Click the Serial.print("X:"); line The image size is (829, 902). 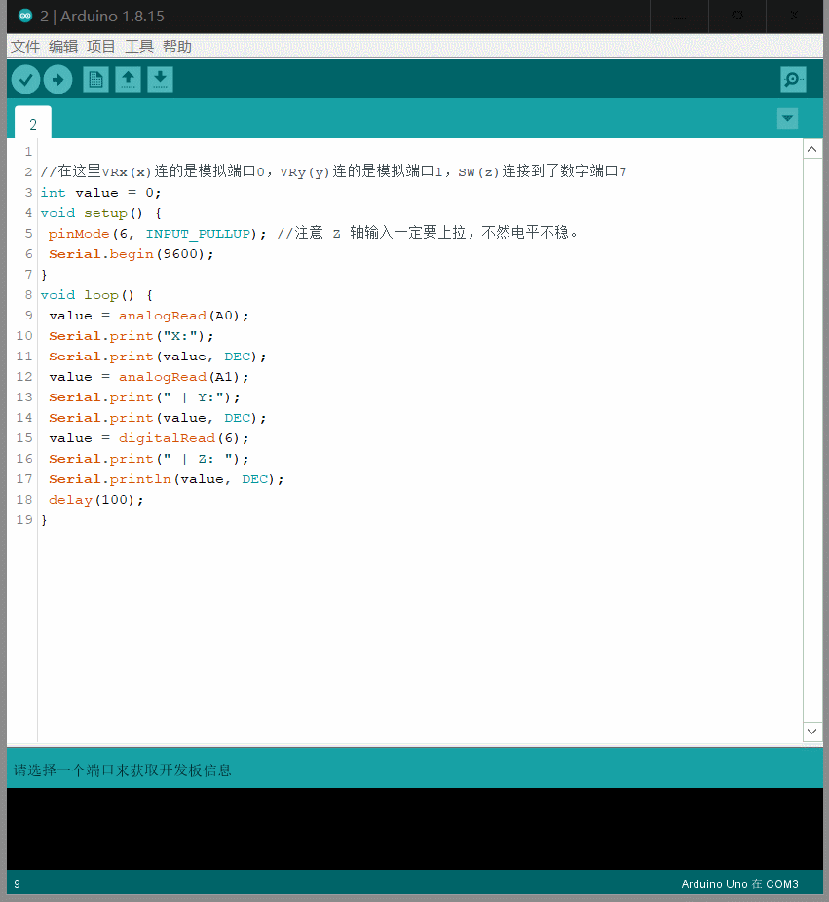[x=132, y=336]
